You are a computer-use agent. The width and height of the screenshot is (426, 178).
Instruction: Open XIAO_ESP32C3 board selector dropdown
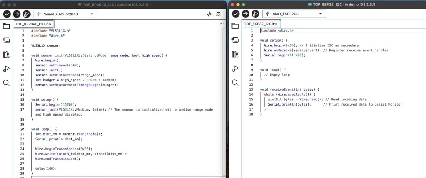[x=294, y=14]
